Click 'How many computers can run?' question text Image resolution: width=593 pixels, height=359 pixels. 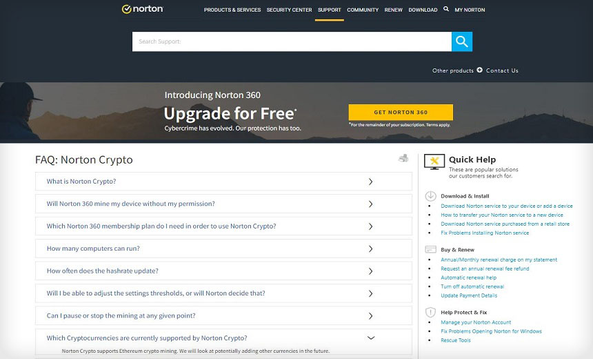(x=93, y=249)
